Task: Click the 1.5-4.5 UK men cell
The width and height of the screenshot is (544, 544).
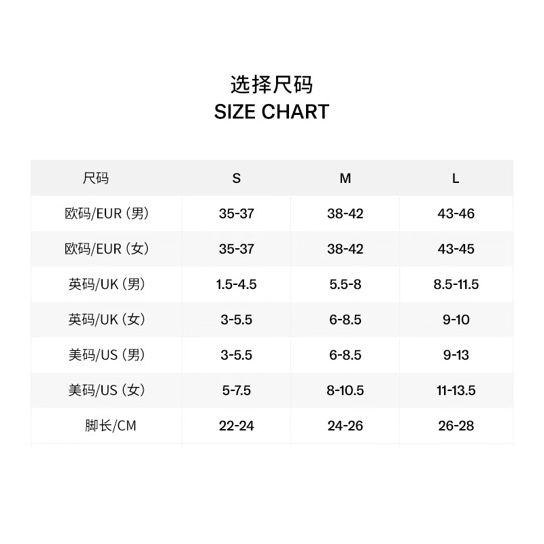Action: click(236, 284)
